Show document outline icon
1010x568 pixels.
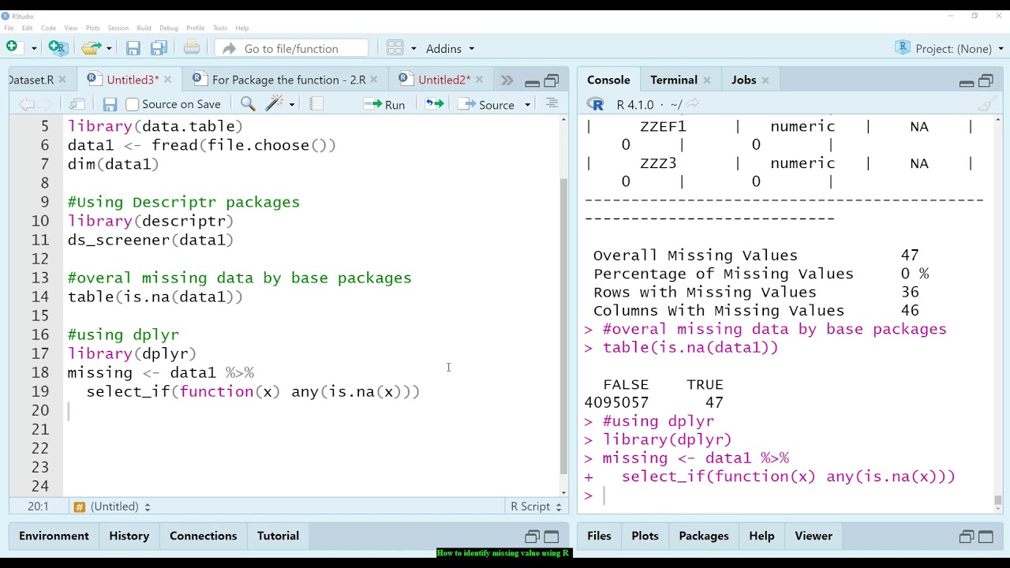(552, 104)
